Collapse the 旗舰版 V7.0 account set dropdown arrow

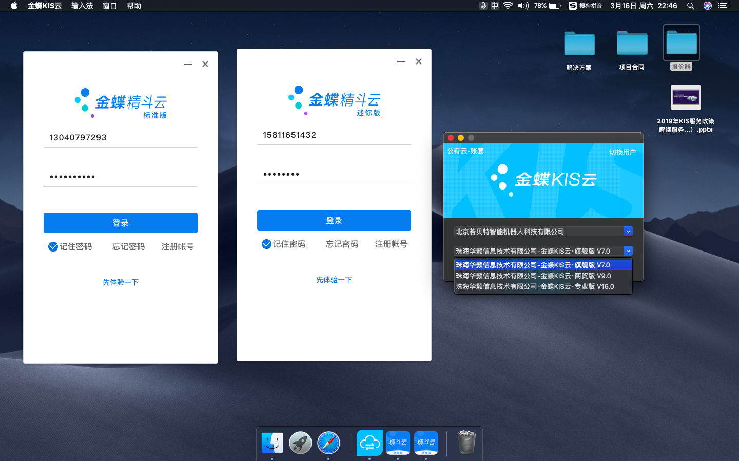tap(628, 251)
